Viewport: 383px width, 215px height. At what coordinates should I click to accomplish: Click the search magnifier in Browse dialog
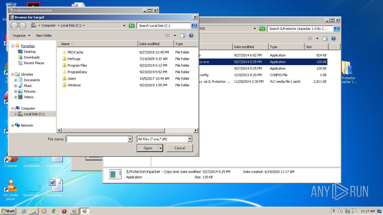[194, 26]
